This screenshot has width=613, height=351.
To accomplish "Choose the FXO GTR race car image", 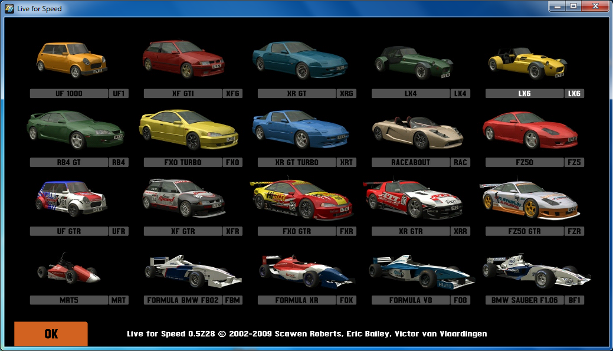I will click(301, 199).
